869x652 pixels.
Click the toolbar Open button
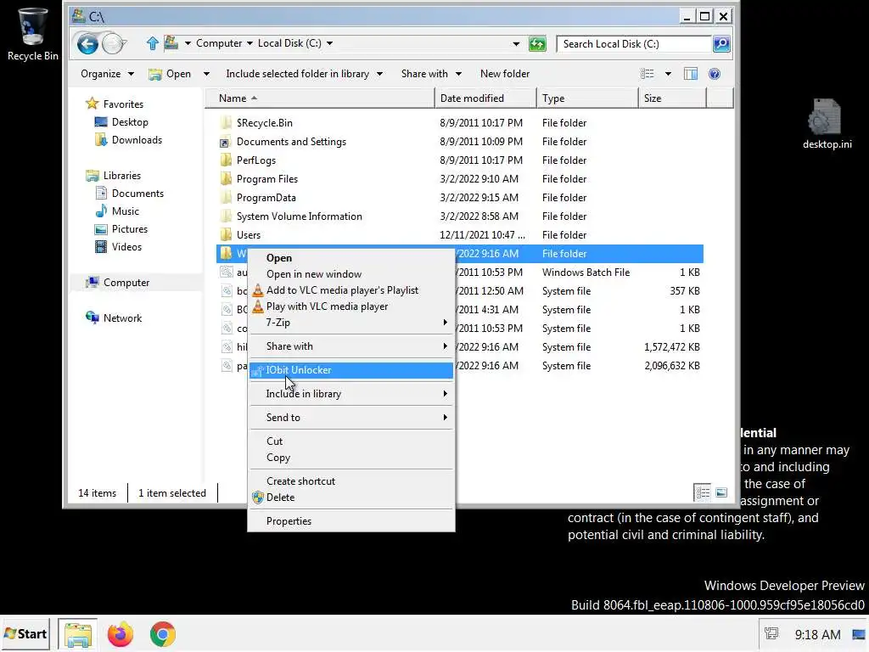tap(170, 74)
